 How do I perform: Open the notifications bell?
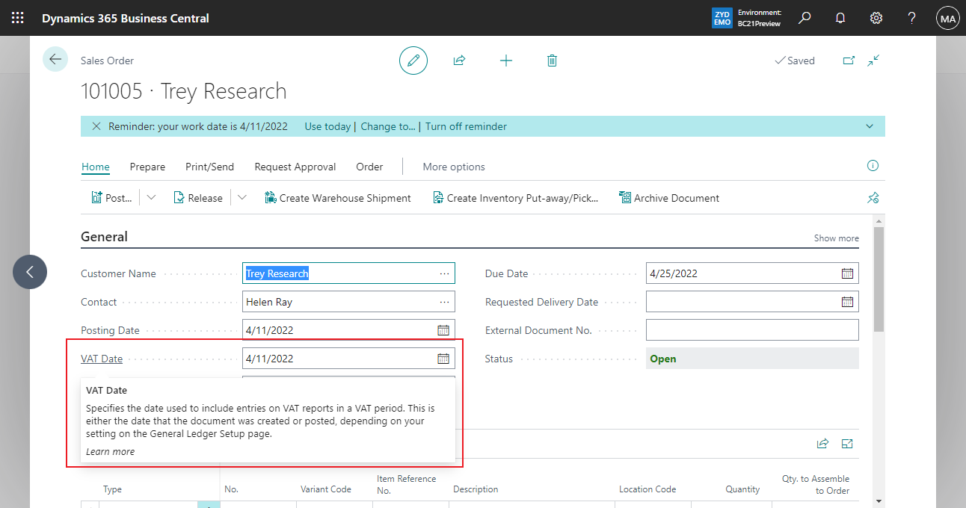coord(840,18)
